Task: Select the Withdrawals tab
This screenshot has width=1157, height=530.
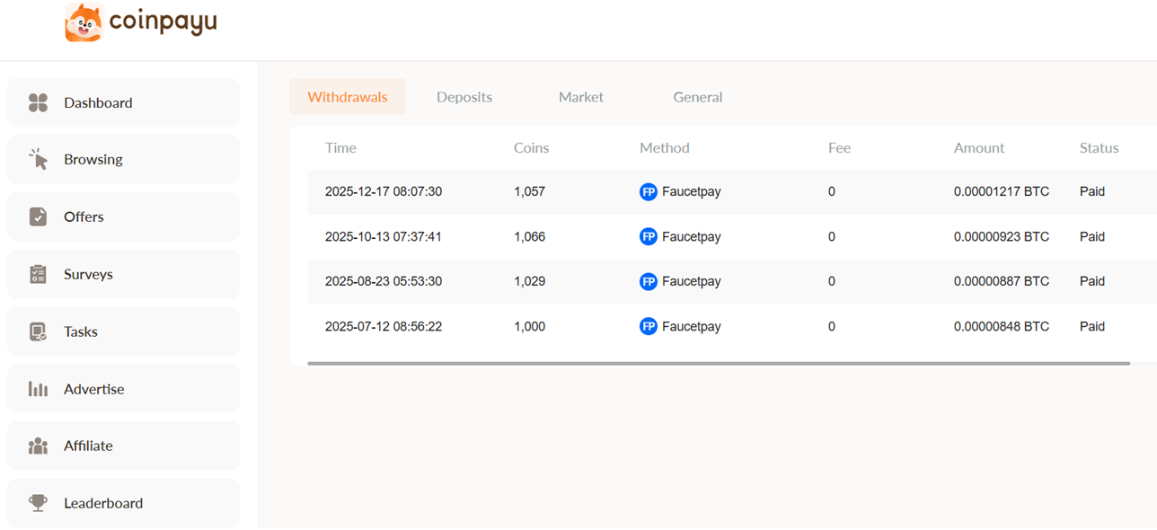Action: [x=348, y=97]
